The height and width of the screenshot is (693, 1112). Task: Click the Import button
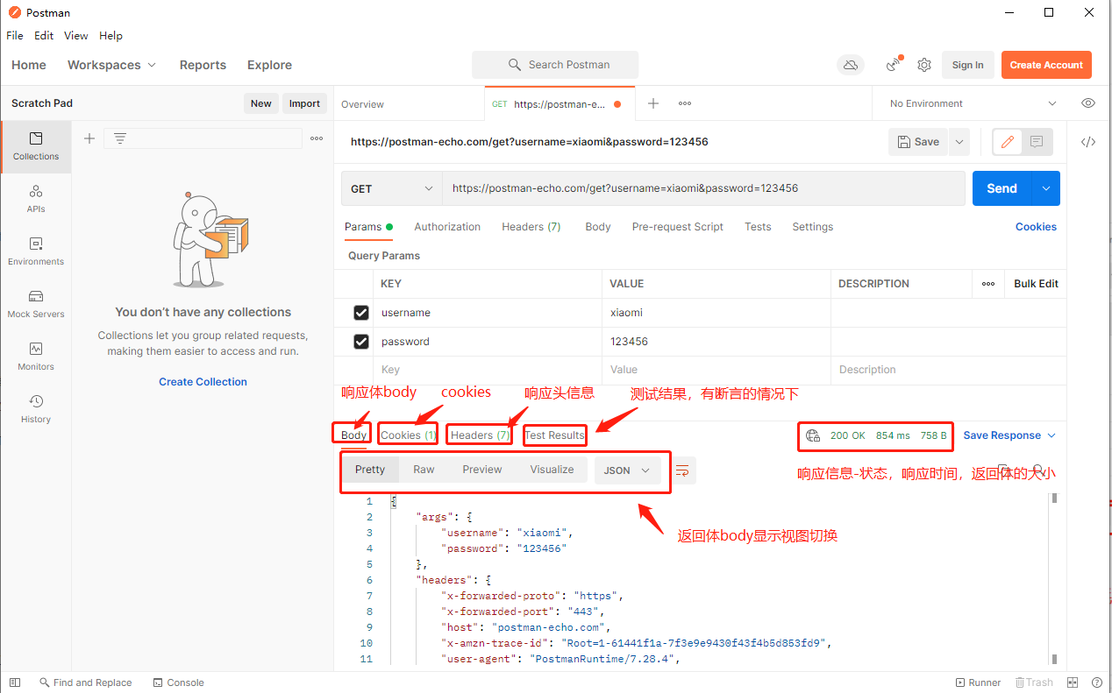(x=304, y=103)
